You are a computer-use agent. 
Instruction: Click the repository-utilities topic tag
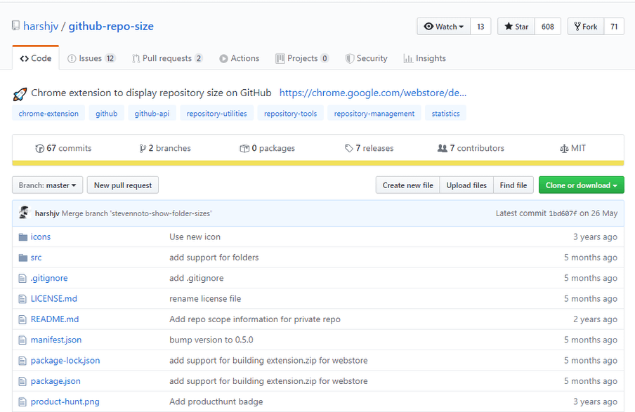tap(216, 114)
